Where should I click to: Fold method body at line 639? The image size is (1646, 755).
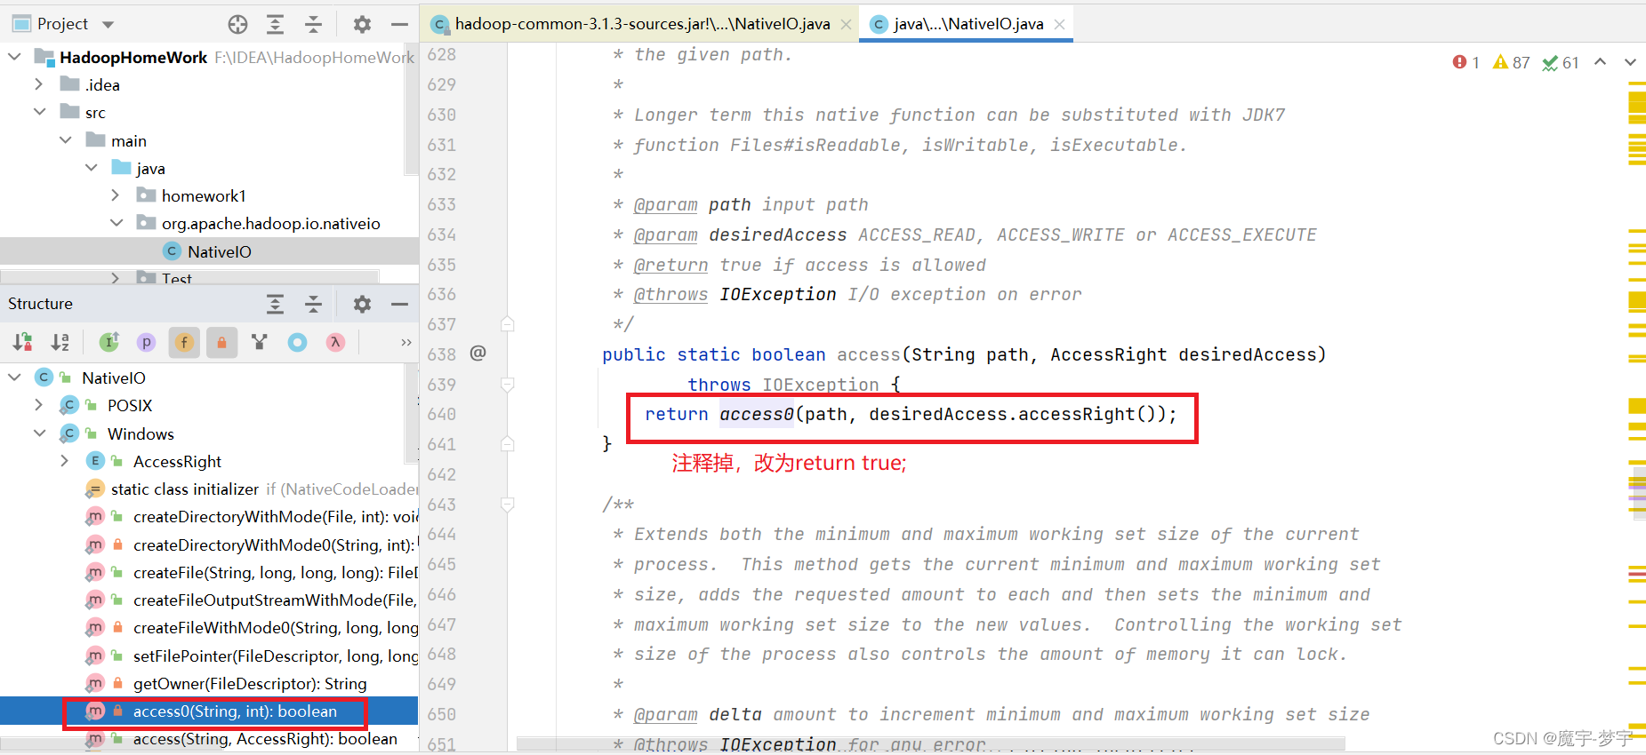[x=508, y=385]
